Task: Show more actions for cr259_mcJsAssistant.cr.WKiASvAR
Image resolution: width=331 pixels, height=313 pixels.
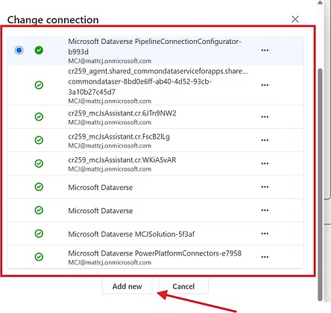Action: (x=265, y=163)
